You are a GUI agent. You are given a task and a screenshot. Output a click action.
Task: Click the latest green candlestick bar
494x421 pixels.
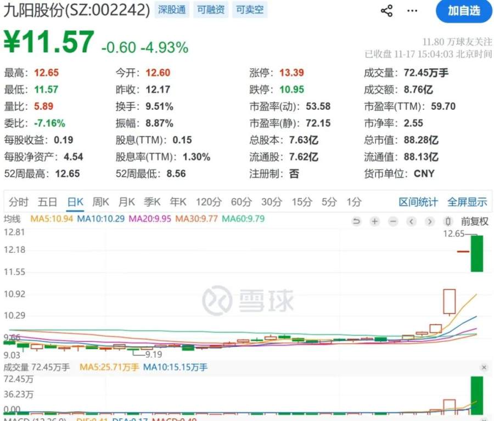(476, 253)
